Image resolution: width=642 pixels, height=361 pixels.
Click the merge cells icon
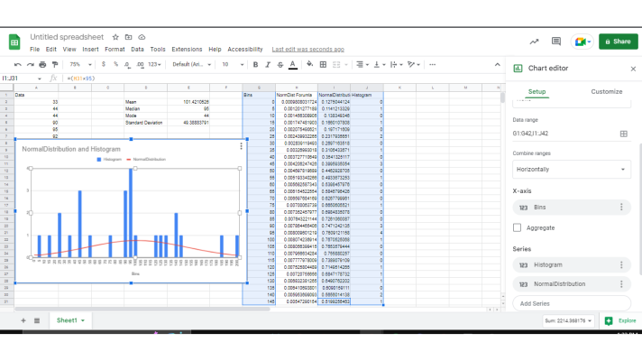pos(336,64)
